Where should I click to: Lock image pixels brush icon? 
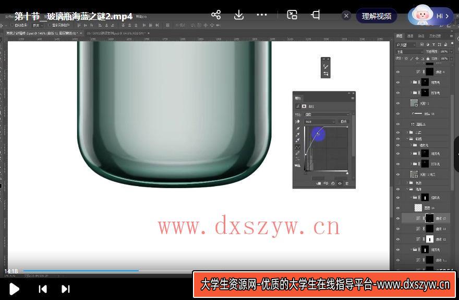(x=412, y=59)
